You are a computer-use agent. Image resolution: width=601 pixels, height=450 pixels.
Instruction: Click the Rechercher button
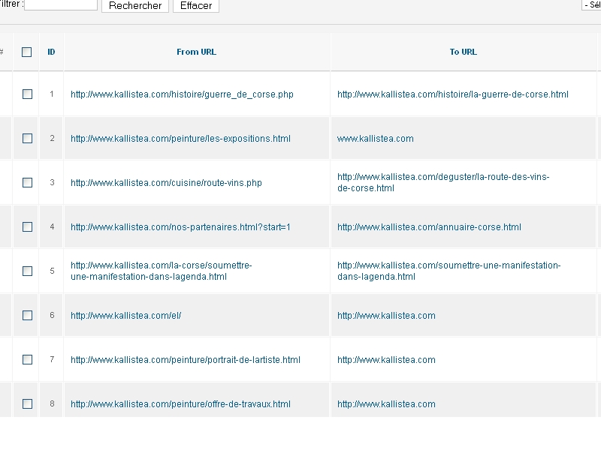(135, 5)
